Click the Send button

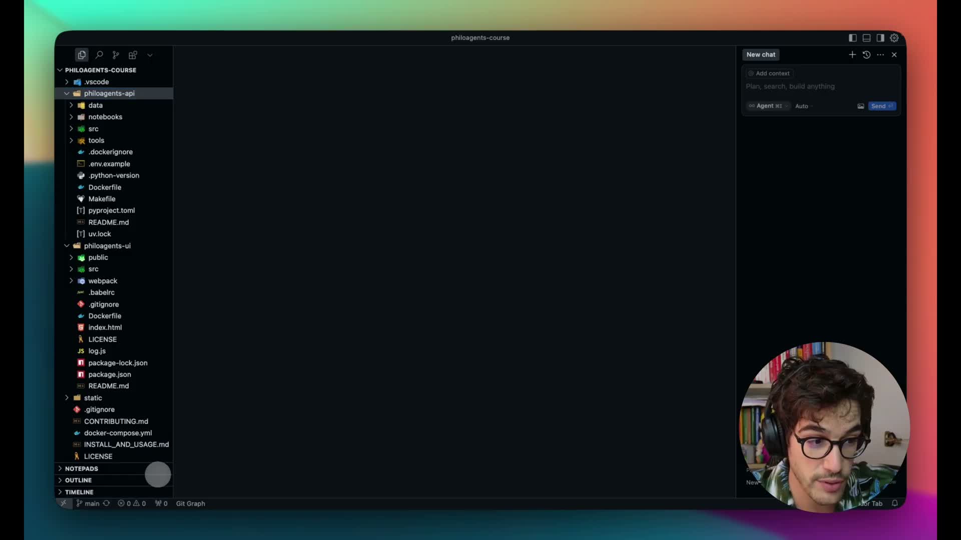[881, 106]
